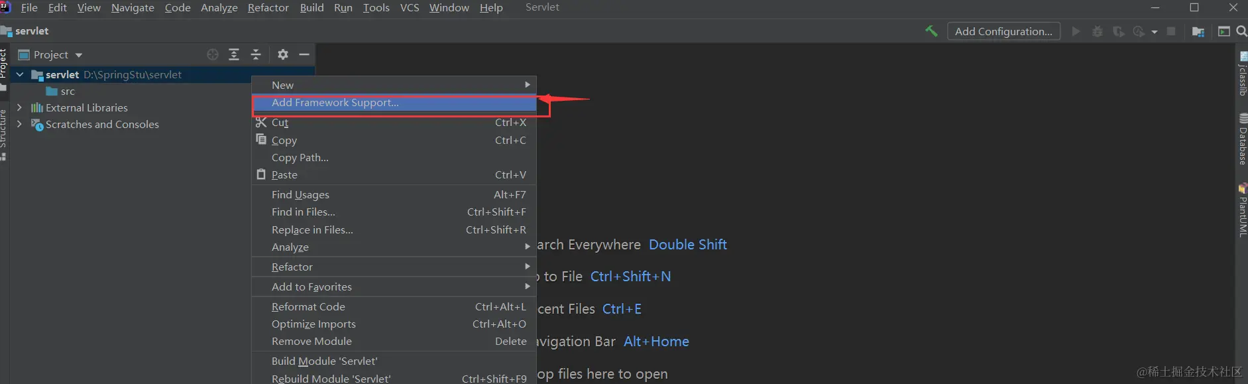
Task: Open the Tools menu
Action: click(376, 7)
